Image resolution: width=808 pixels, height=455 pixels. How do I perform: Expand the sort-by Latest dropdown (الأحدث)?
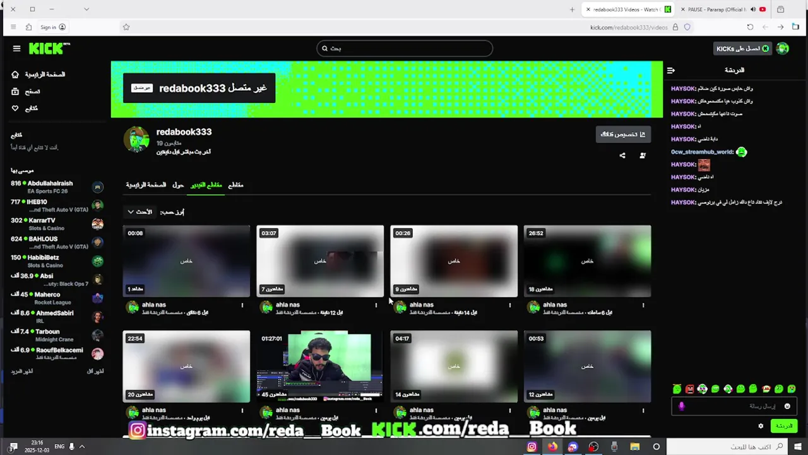(x=140, y=212)
